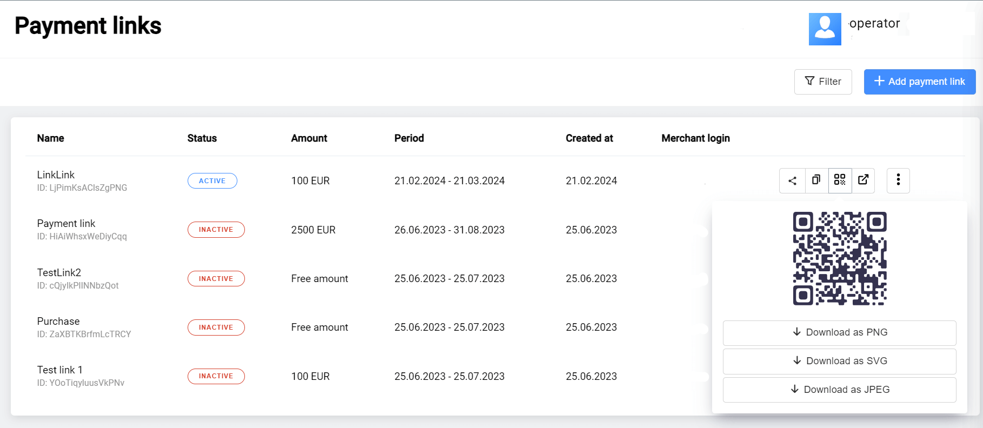Download QR code as SVG
The width and height of the screenshot is (983, 428).
point(839,362)
